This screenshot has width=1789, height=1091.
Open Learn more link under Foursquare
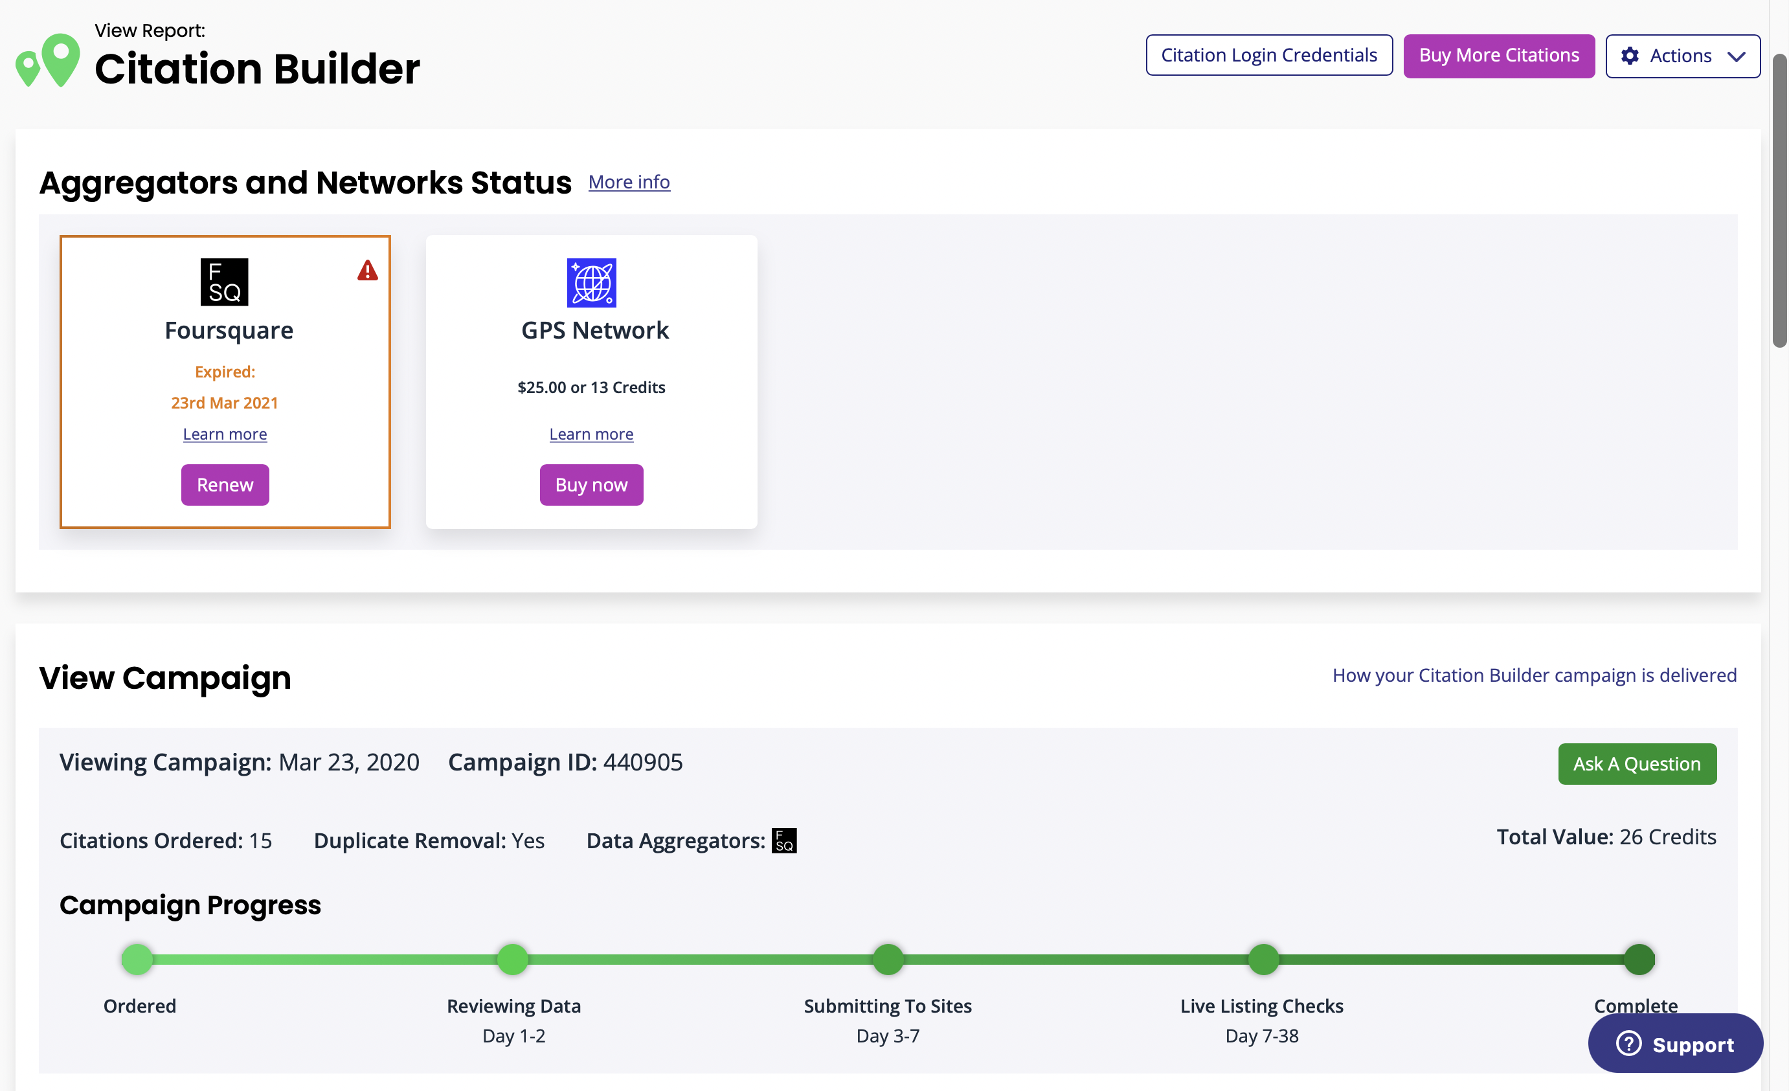[224, 434]
